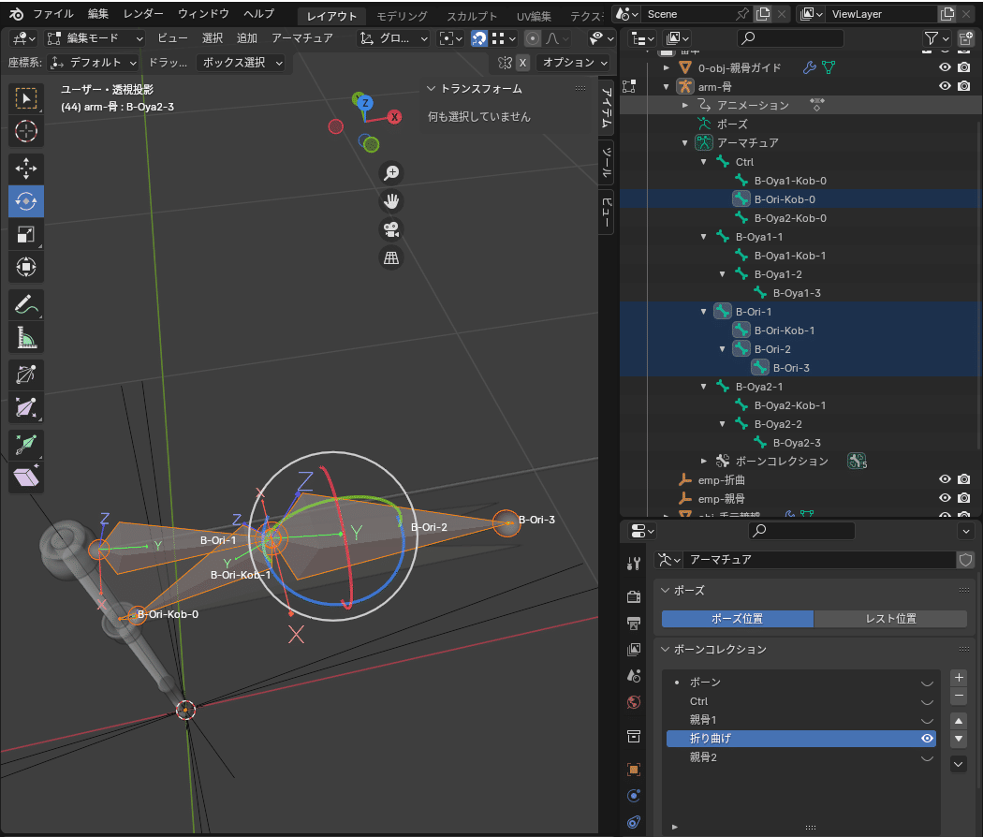Click the camera view icon
Screen dimensions: 983x837
point(391,229)
